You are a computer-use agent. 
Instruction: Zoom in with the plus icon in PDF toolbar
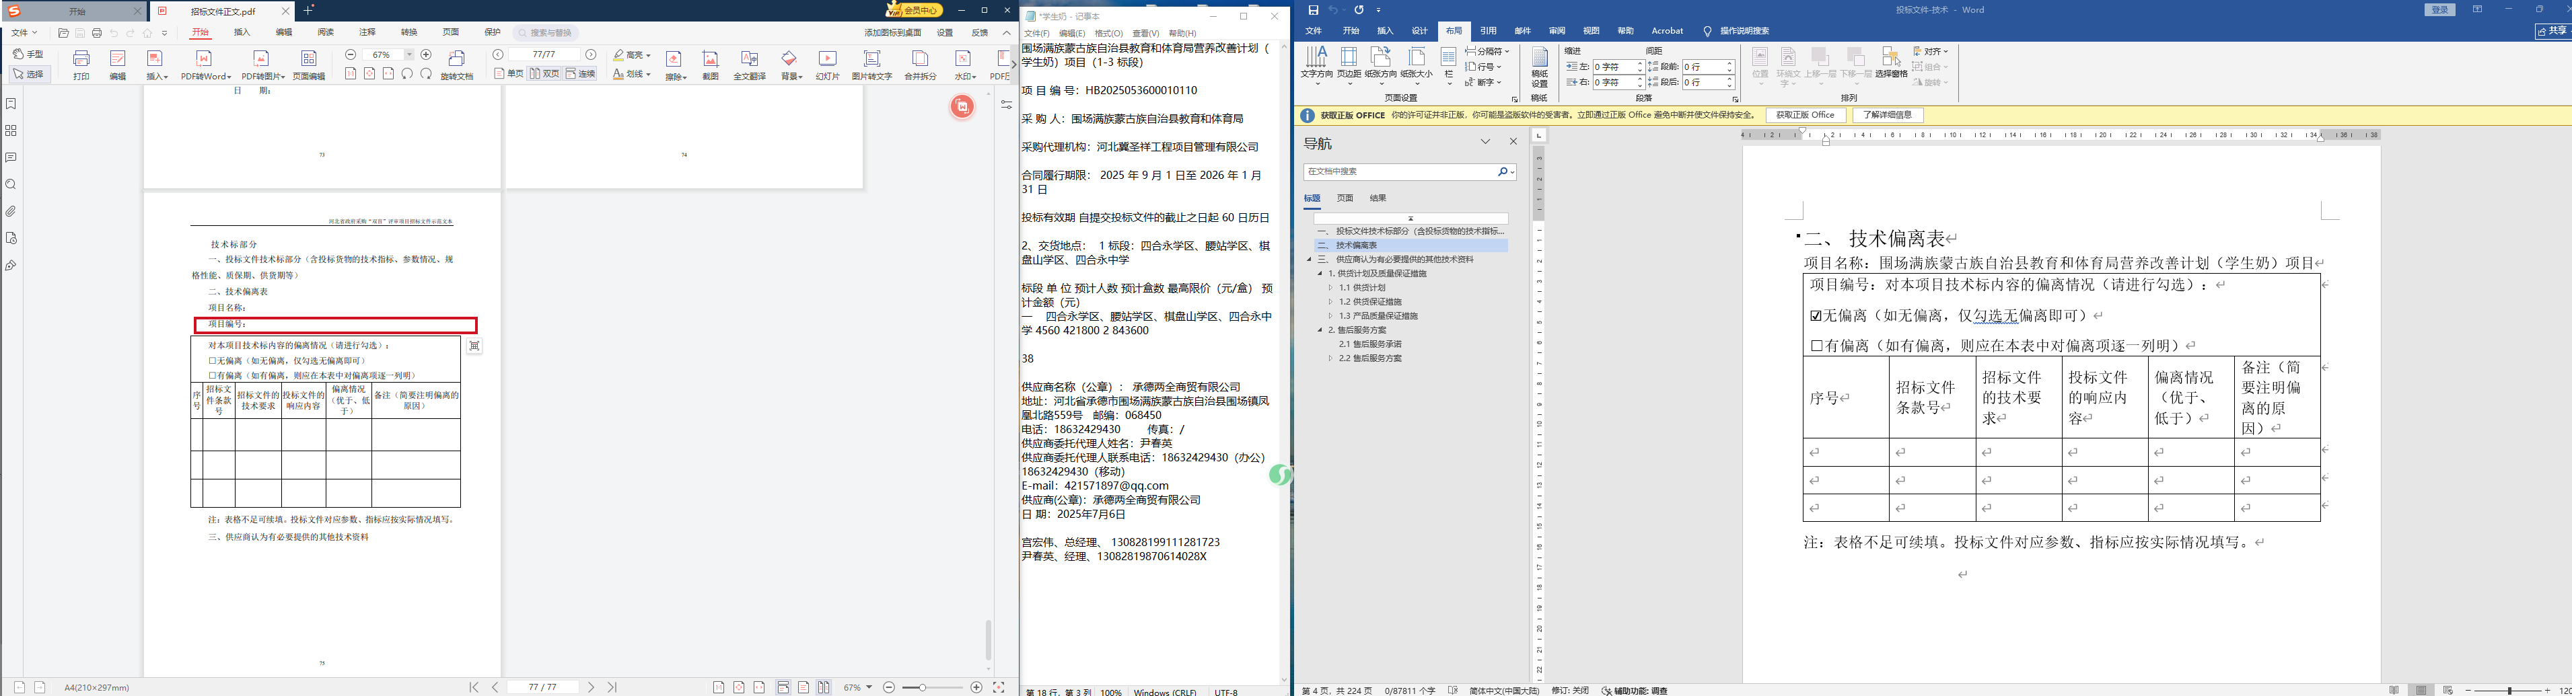coord(427,55)
